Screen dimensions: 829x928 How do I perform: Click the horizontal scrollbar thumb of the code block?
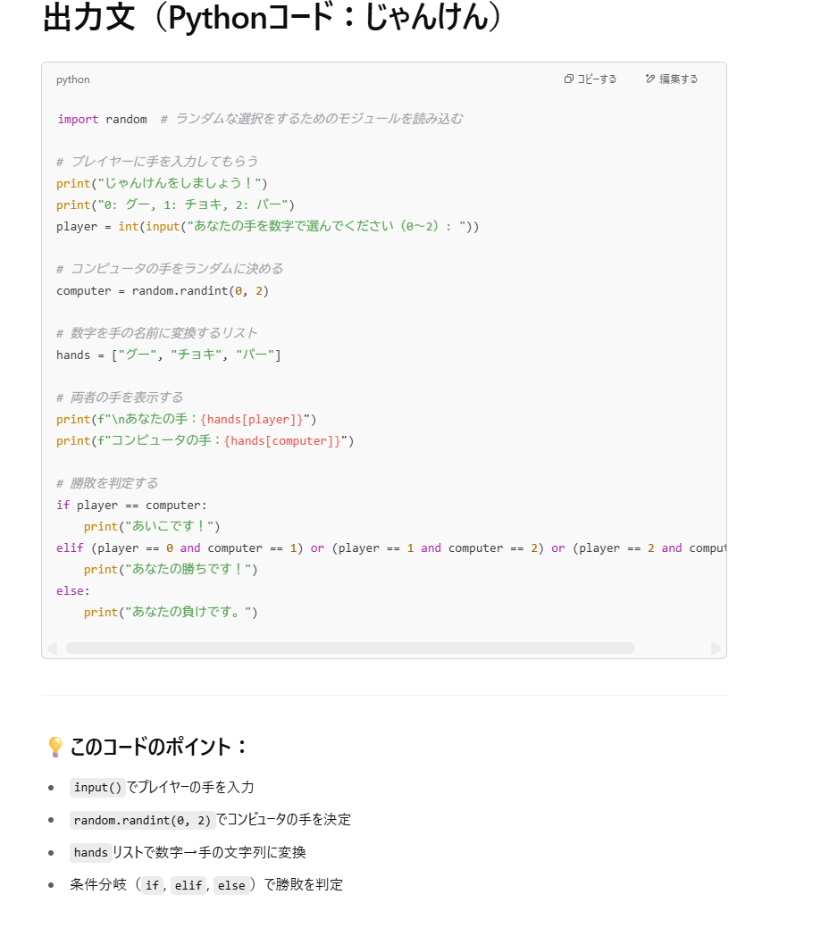(x=349, y=648)
